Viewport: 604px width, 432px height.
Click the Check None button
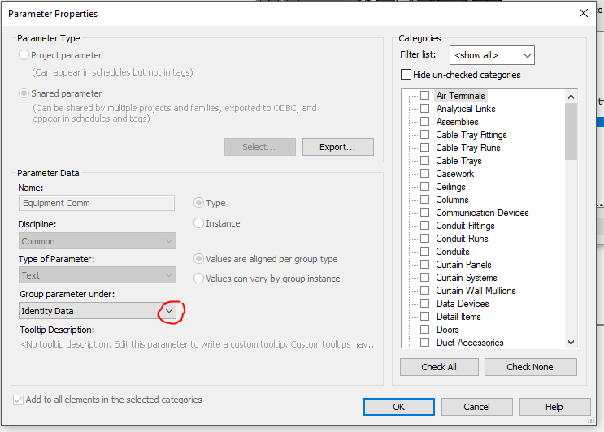tap(530, 367)
